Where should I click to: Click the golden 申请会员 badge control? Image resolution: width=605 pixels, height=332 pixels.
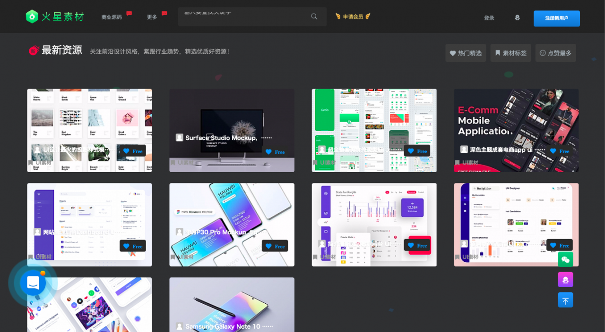coord(353,16)
